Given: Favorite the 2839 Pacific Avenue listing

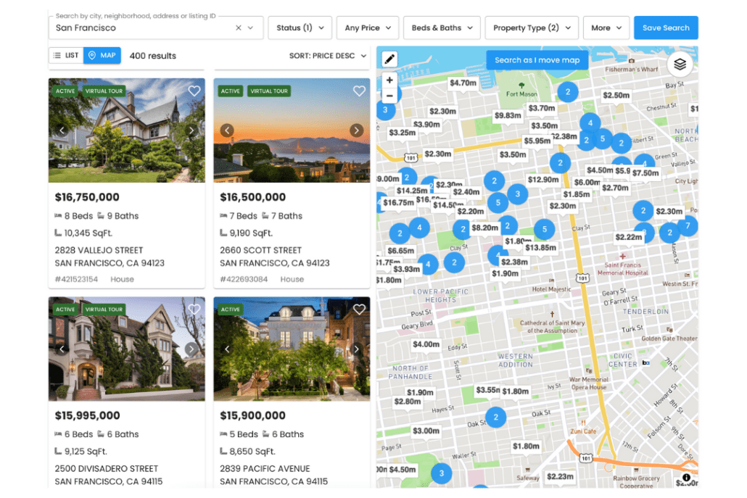Looking at the screenshot, I should coord(359,309).
